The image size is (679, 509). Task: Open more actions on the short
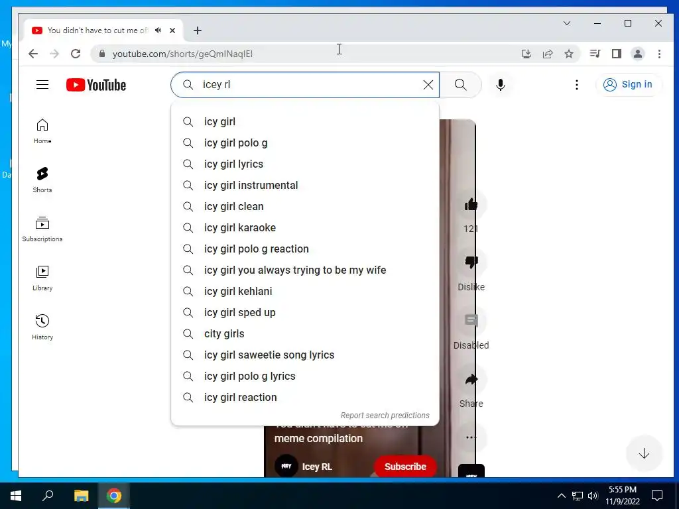(x=471, y=437)
